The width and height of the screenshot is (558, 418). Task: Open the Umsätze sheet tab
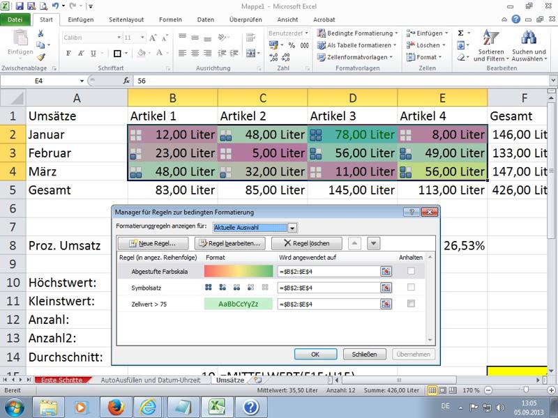(230, 380)
